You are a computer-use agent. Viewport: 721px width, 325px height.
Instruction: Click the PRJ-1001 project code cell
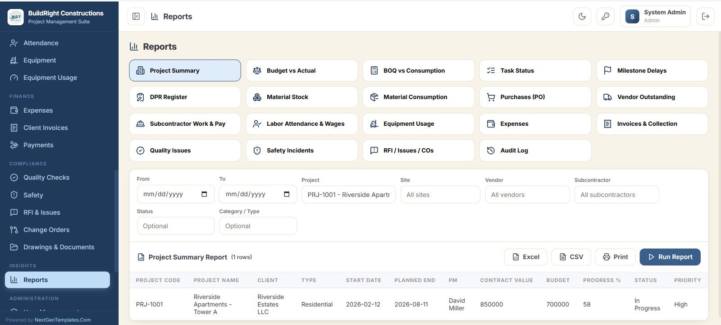pos(150,305)
